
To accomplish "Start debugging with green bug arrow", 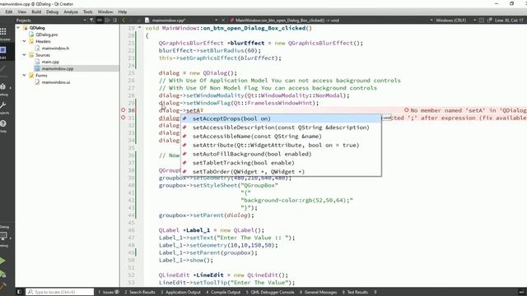I will click(x=2, y=274).
